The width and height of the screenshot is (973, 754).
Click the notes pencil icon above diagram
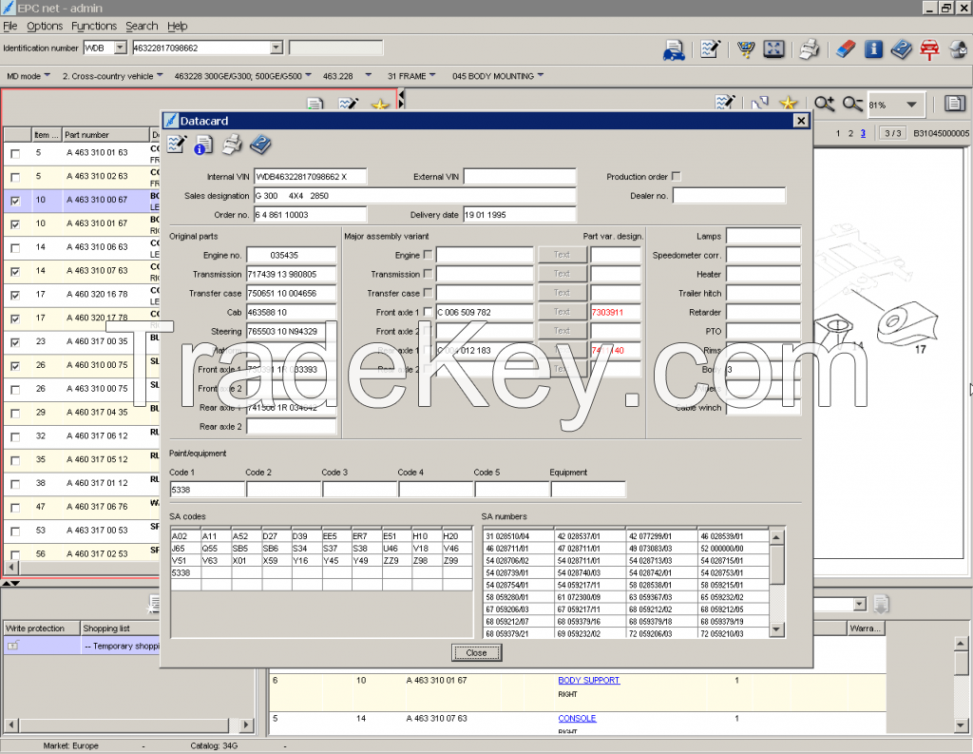click(x=725, y=103)
